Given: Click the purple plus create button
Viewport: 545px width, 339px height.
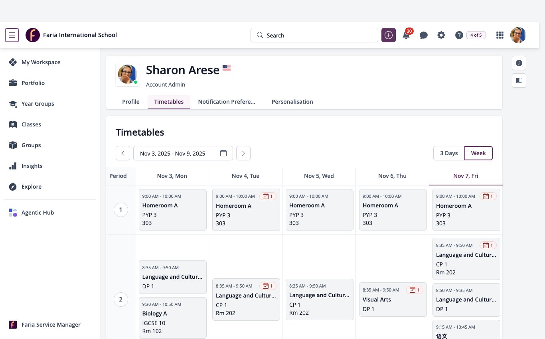Looking at the screenshot, I should (389, 35).
